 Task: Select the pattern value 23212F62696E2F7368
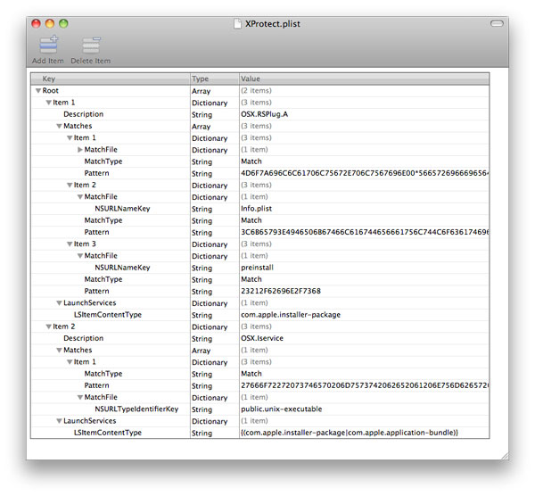click(x=281, y=291)
